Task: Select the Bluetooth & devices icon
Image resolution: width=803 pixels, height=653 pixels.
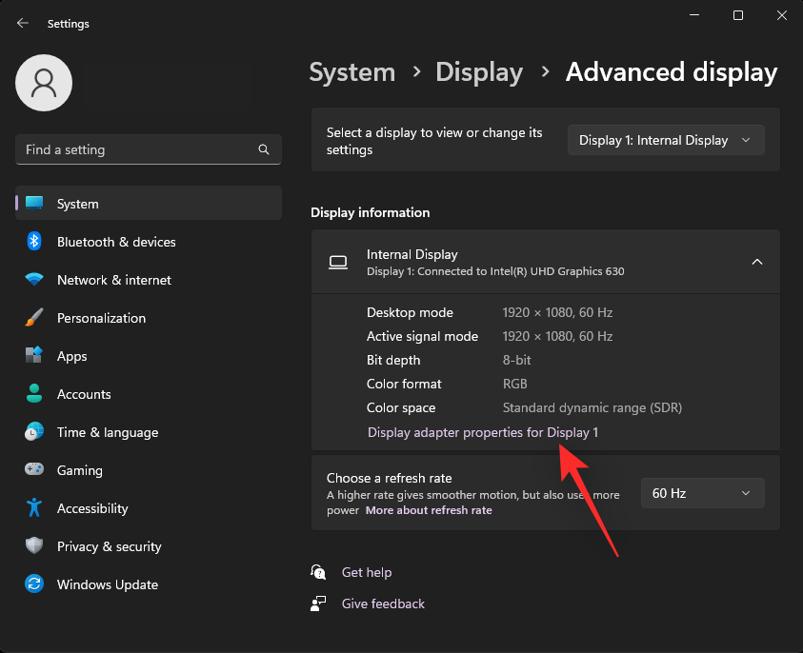Action: [34, 242]
